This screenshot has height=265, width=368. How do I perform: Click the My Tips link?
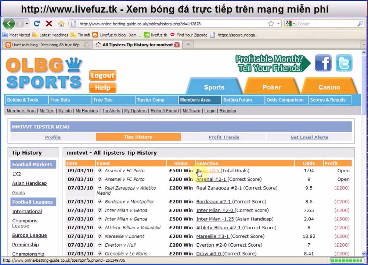[x=47, y=111]
